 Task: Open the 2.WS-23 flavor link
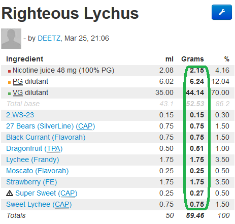pyautogui.click(x=20, y=115)
